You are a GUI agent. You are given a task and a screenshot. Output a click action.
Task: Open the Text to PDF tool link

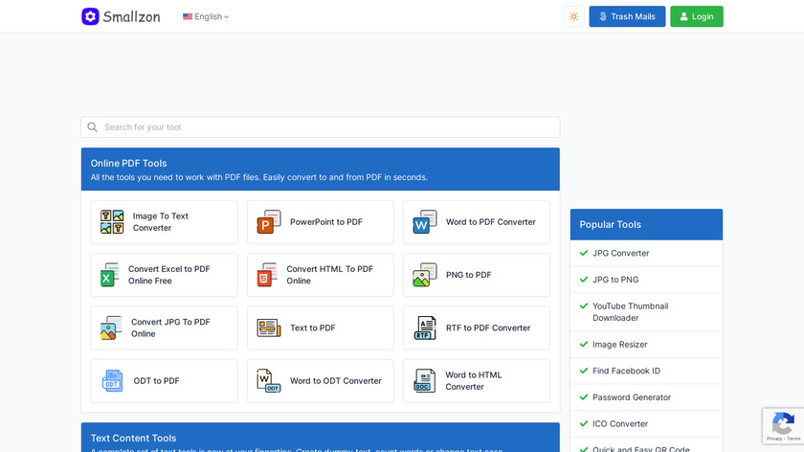point(313,328)
